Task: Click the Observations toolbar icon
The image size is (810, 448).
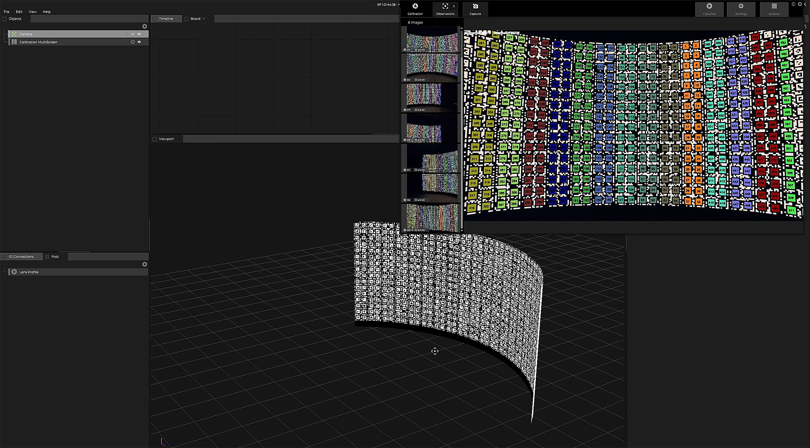Action: [x=445, y=6]
